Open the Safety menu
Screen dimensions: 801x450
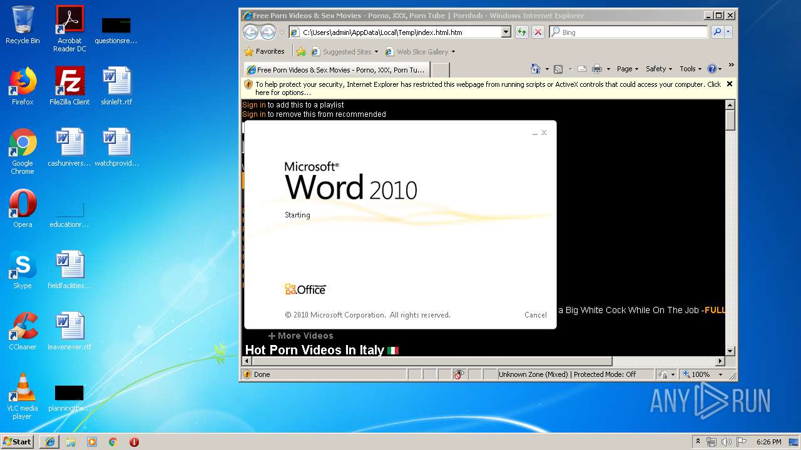(x=659, y=69)
